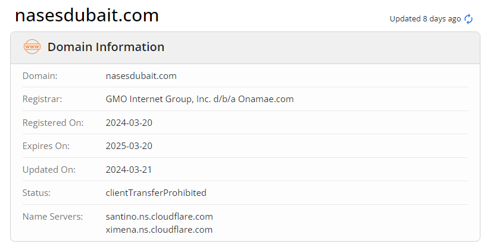
Task: Click the "Domain:" field label
Action: point(40,76)
